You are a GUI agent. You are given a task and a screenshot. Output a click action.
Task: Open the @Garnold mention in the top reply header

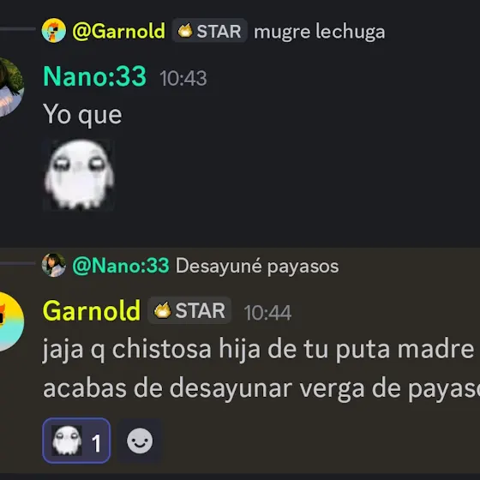click(119, 31)
